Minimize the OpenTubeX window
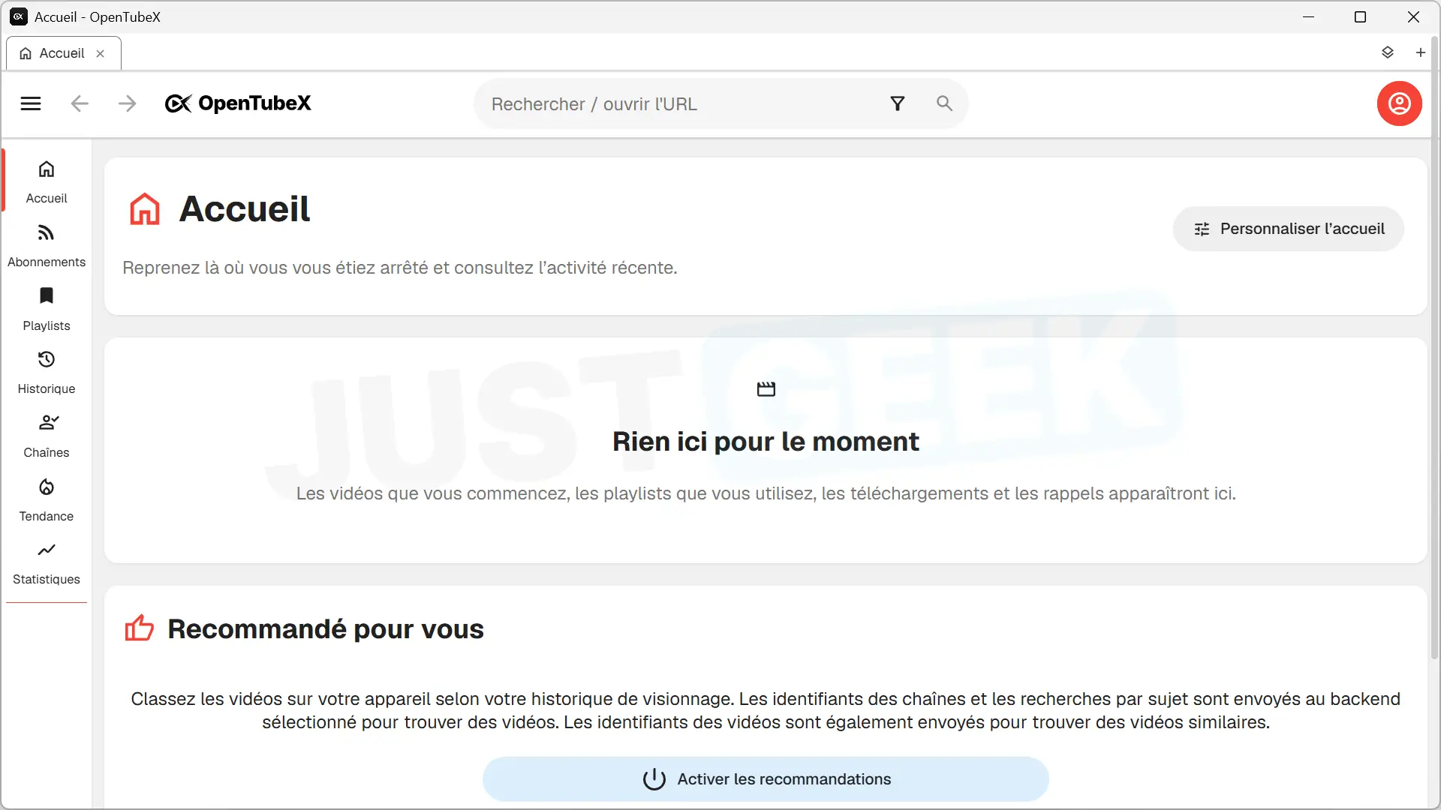1441x810 pixels. pyautogui.click(x=1309, y=16)
